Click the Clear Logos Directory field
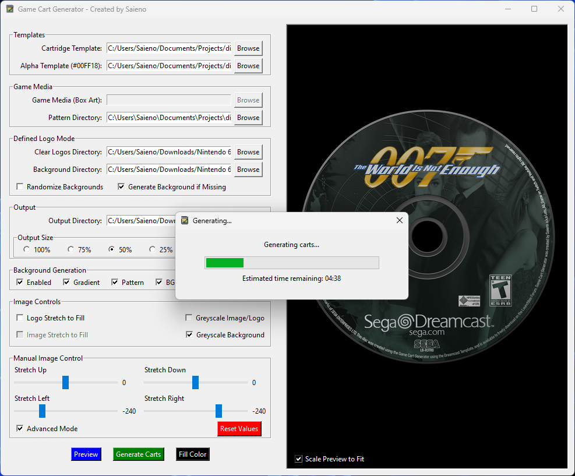 click(169, 152)
